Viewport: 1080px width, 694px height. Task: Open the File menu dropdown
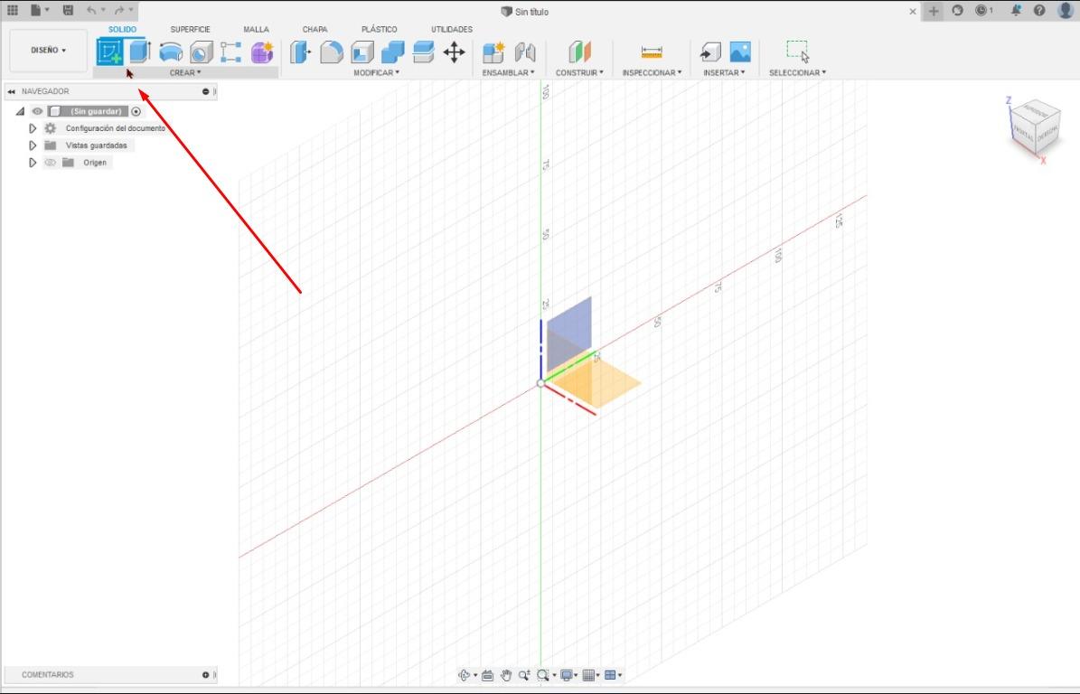pyautogui.click(x=40, y=10)
